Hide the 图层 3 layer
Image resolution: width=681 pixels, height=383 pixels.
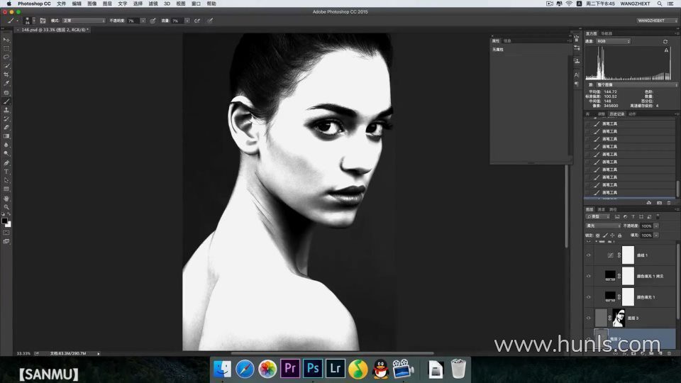[x=588, y=318]
